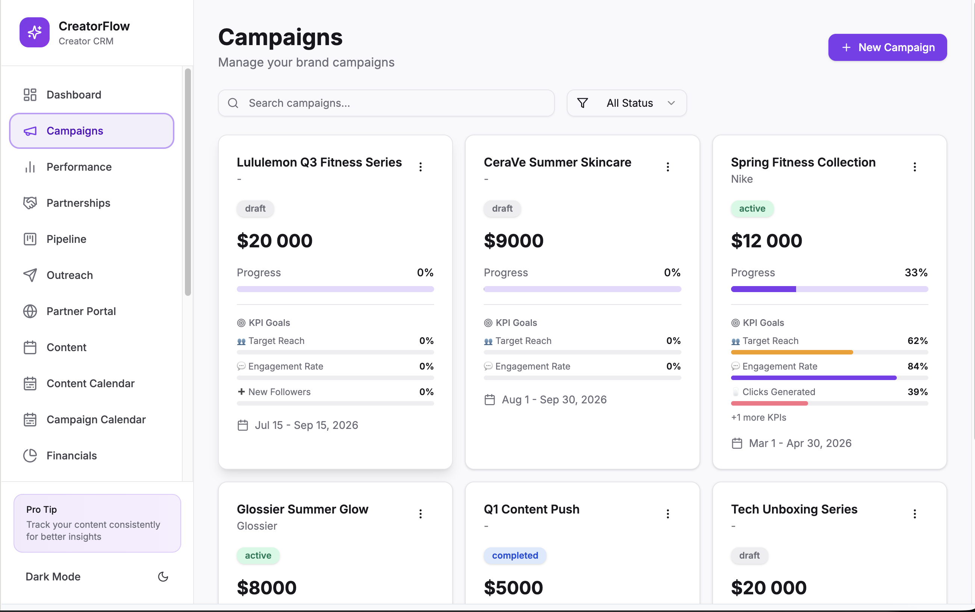Click the Pro Tip card
This screenshot has width=975, height=612.
point(97,523)
